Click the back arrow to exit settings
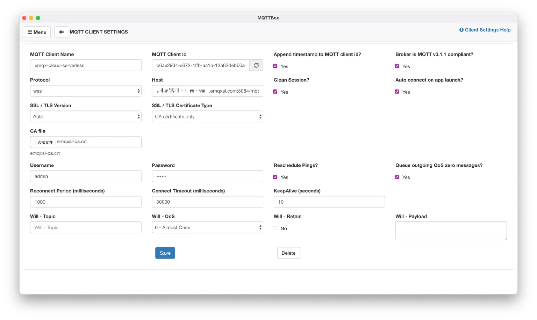This screenshot has width=537, height=320. coord(61,32)
